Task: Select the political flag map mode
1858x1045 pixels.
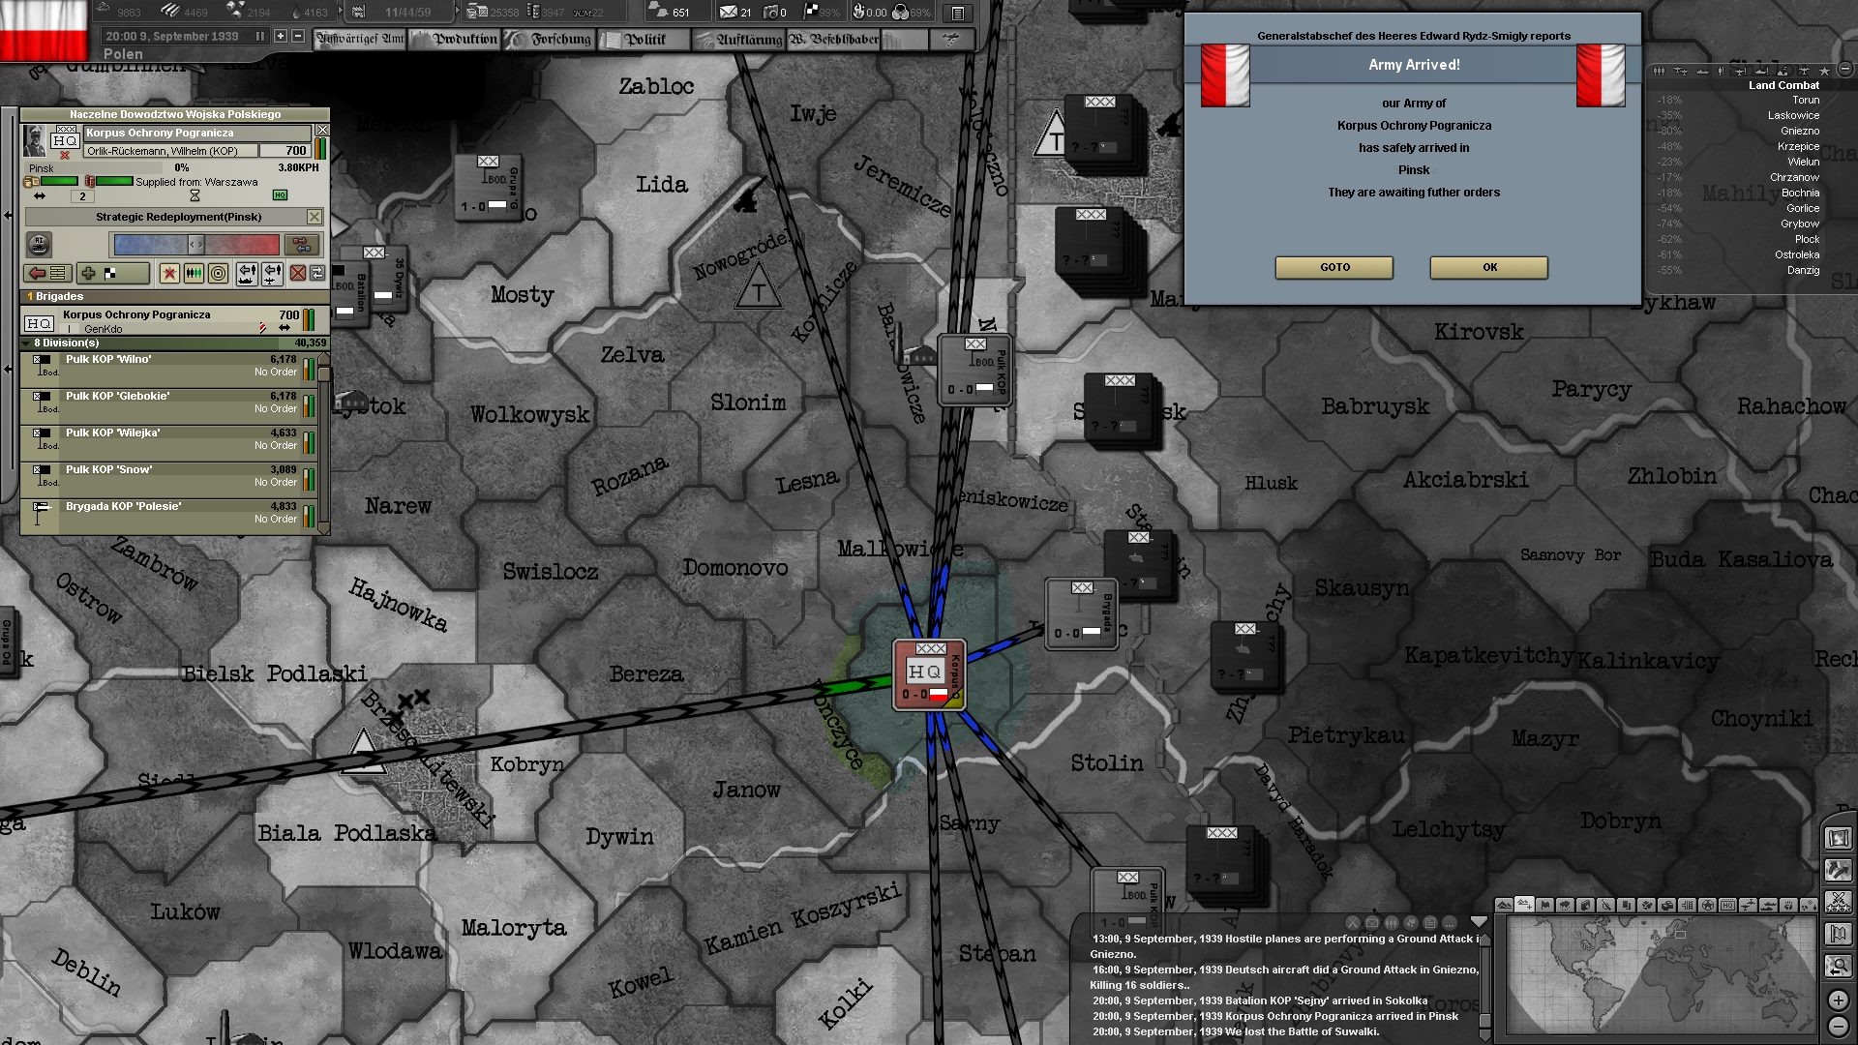Action: click(1544, 906)
